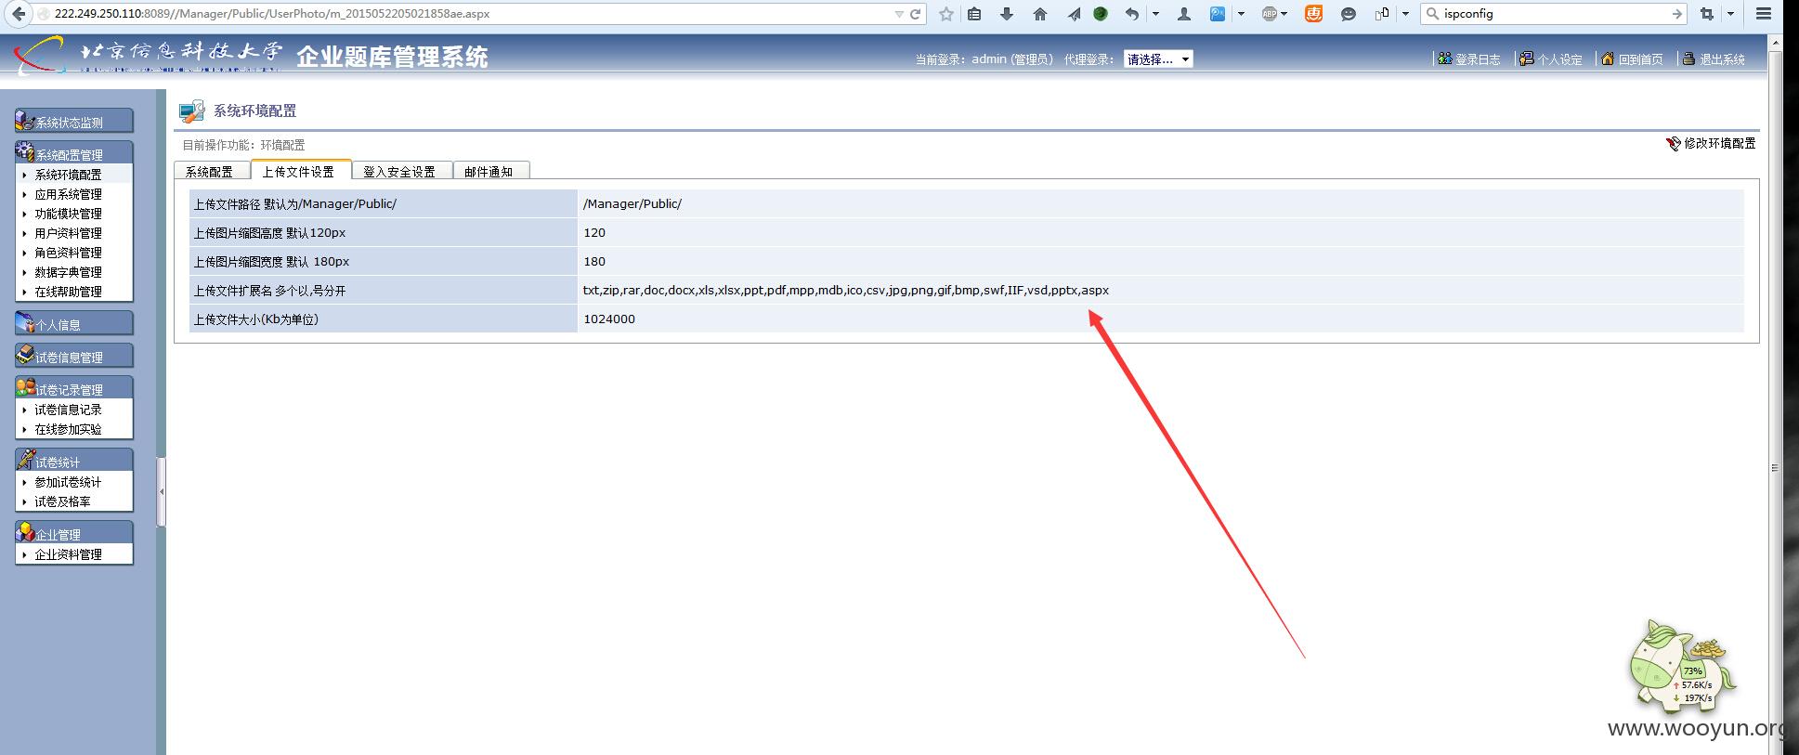Click 回到首页 to return home
This screenshot has width=1799, height=755.
(1632, 59)
